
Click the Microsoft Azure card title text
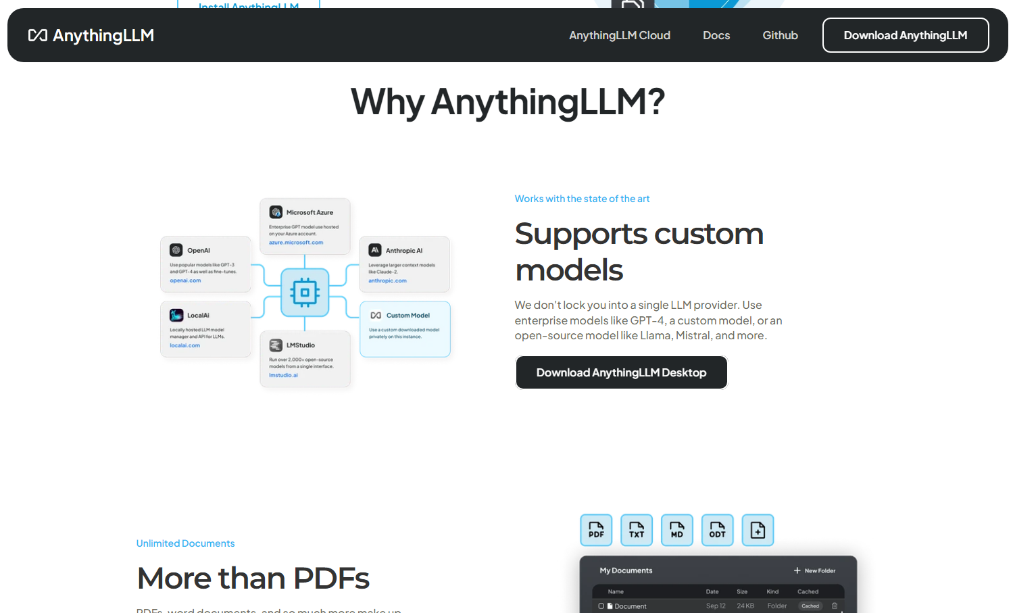pyautogui.click(x=310, y=212)
